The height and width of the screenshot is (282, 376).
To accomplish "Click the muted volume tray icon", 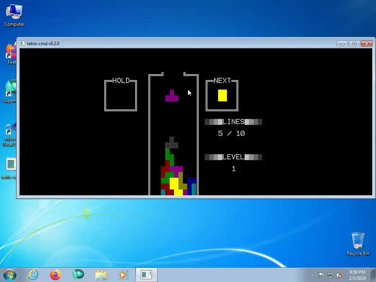I will 339,275.
